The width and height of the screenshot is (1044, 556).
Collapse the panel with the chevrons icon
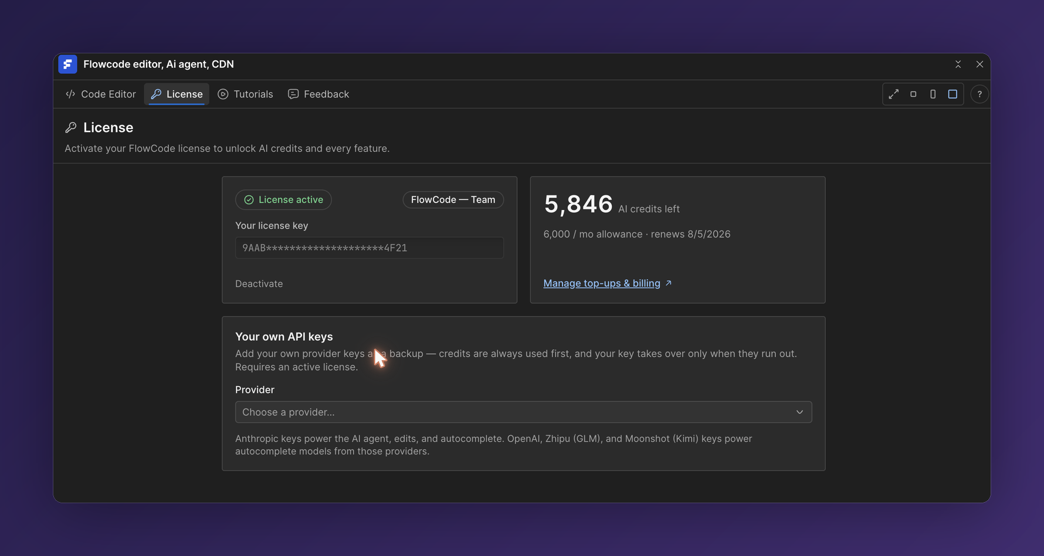958,65
